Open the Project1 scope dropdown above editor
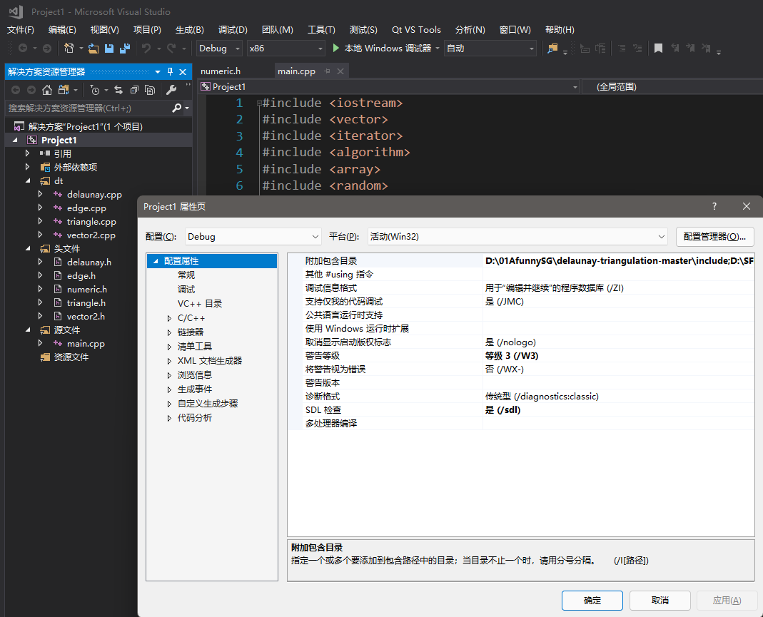Screen dimensions: 763x617 389,87
